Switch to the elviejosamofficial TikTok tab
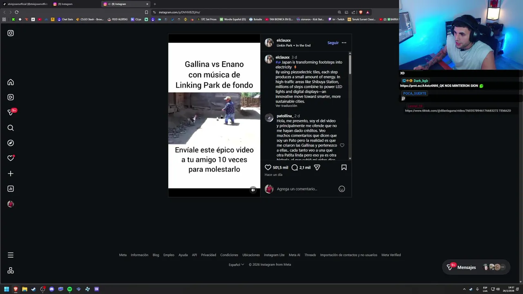 pos(25,4)
